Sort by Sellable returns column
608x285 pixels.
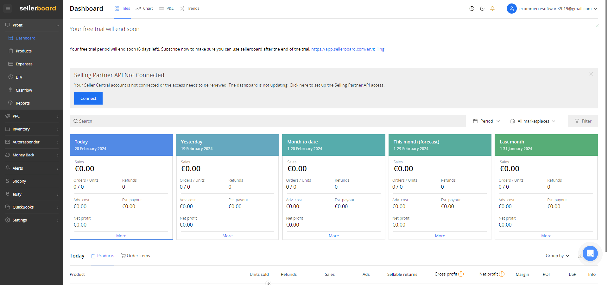[402, 274]
